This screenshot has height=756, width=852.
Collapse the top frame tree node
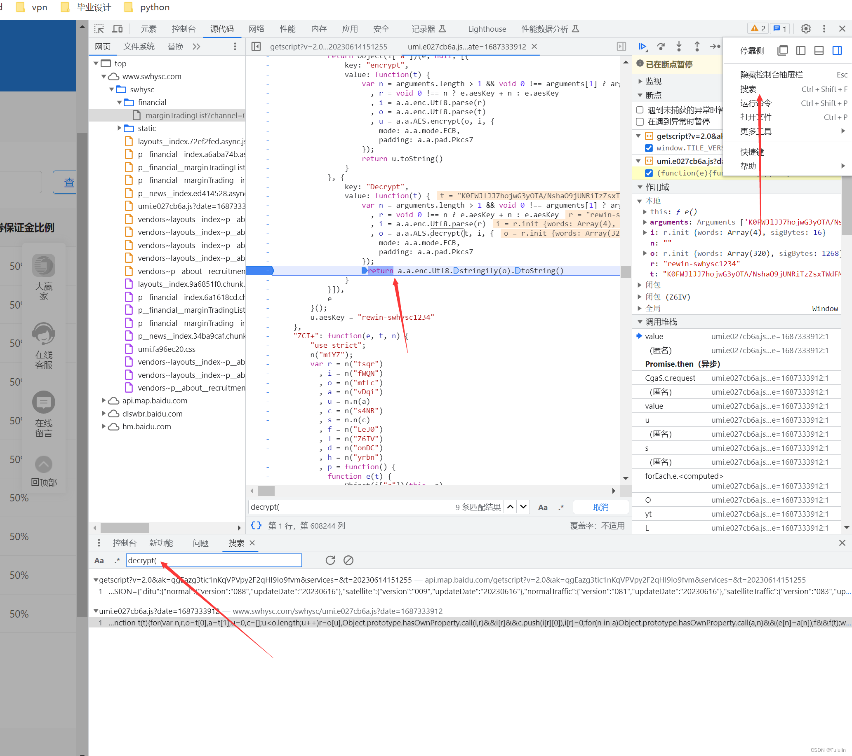tap(96, 64)
